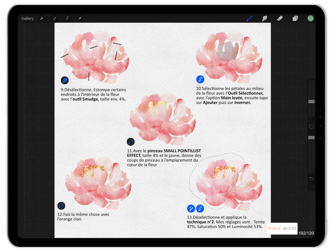The image size is (333, 252).
Task: Click the brush icon beside step 12
Action: coord(61,206)
